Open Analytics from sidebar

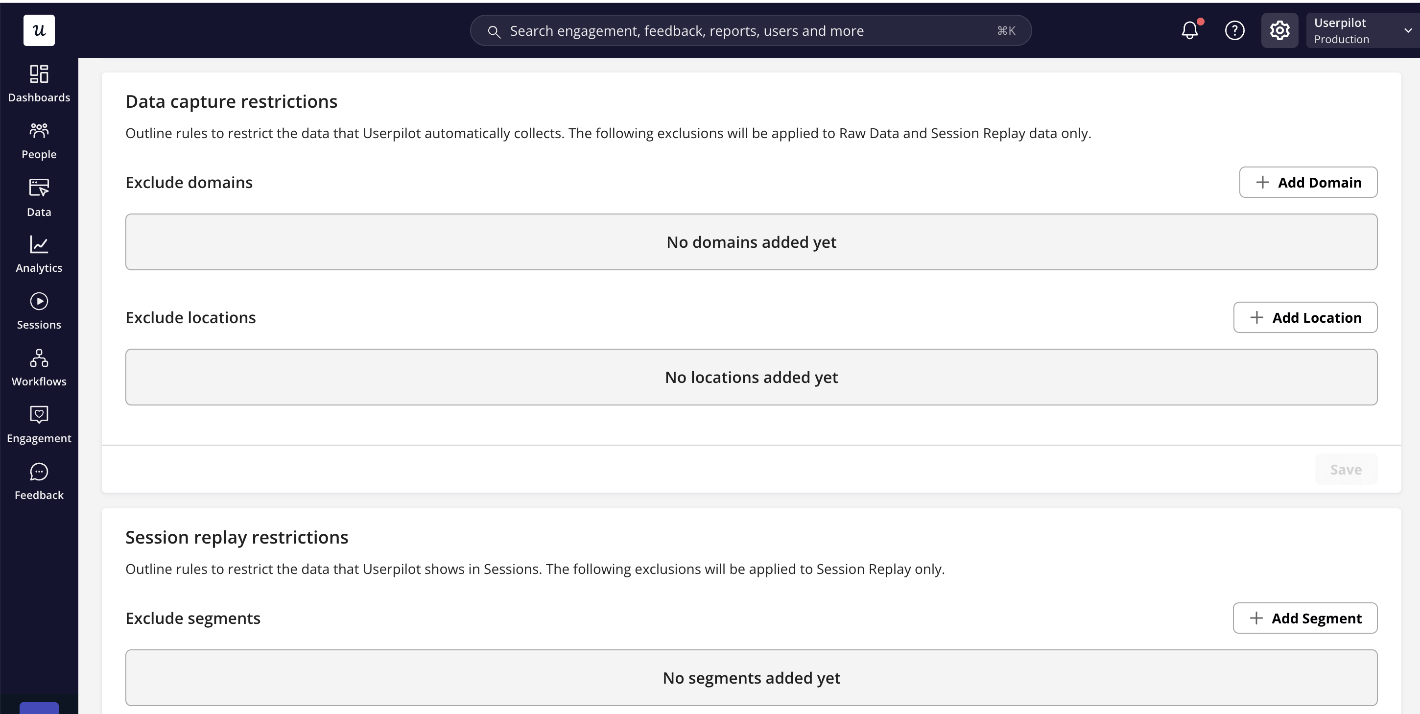coord(39,255)
